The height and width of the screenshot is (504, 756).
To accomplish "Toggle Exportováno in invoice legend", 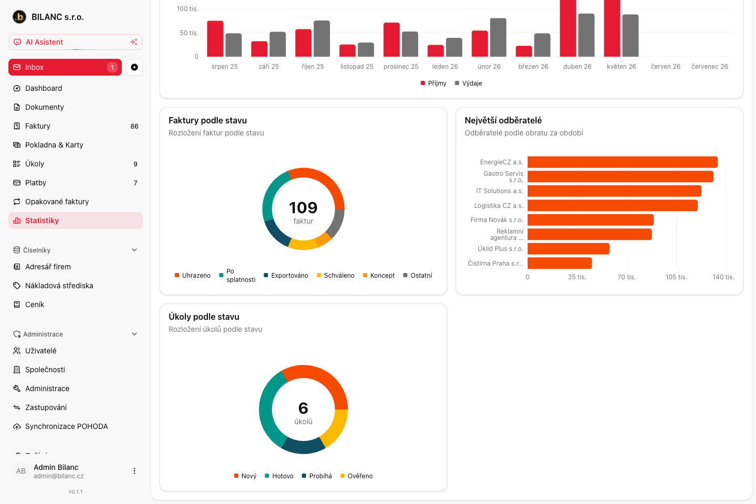I will 286,275.
